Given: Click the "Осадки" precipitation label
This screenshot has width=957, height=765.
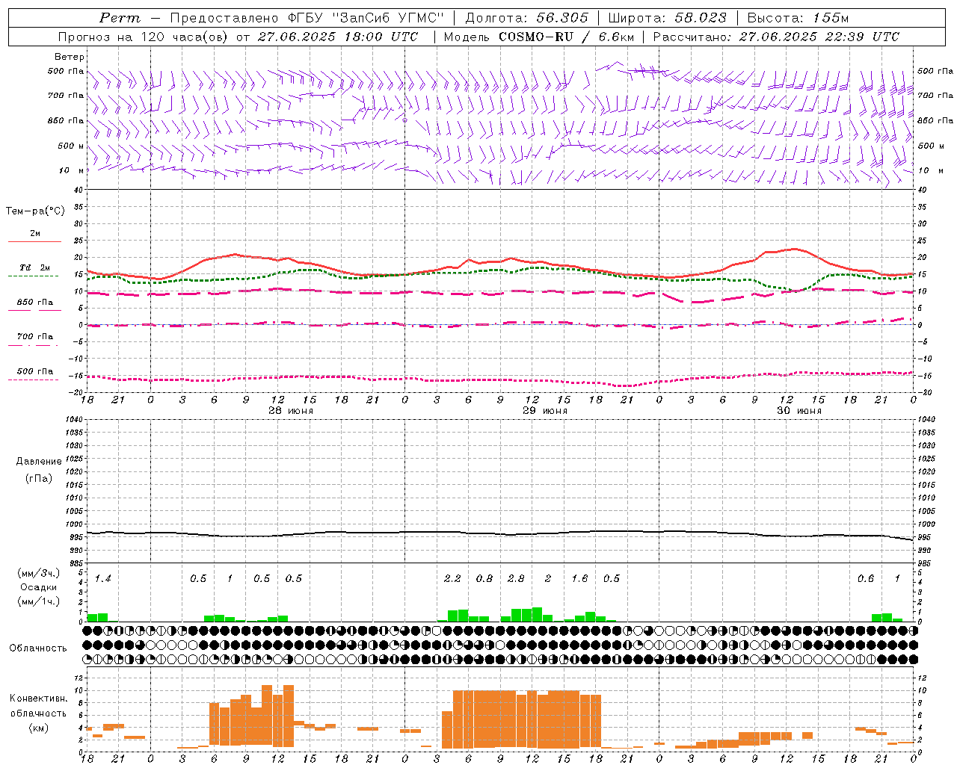Looking at the screenshot, I should click(39, 587).
